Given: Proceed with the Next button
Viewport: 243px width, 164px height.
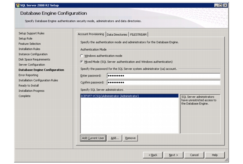Looking at the screenshot, I should (174, 155).
